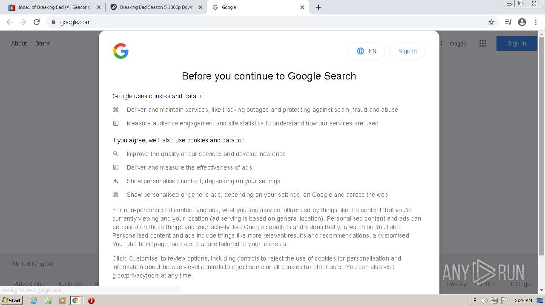The image size is (545, 306).
Task: Open a new browser tab
Action: coord(318,7)
